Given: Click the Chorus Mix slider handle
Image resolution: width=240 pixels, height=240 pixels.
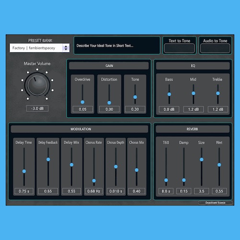Looking at the screenshot, I should pos(136,170).
